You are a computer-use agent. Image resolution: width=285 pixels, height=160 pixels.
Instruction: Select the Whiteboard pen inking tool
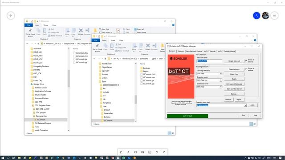[121, 152]
